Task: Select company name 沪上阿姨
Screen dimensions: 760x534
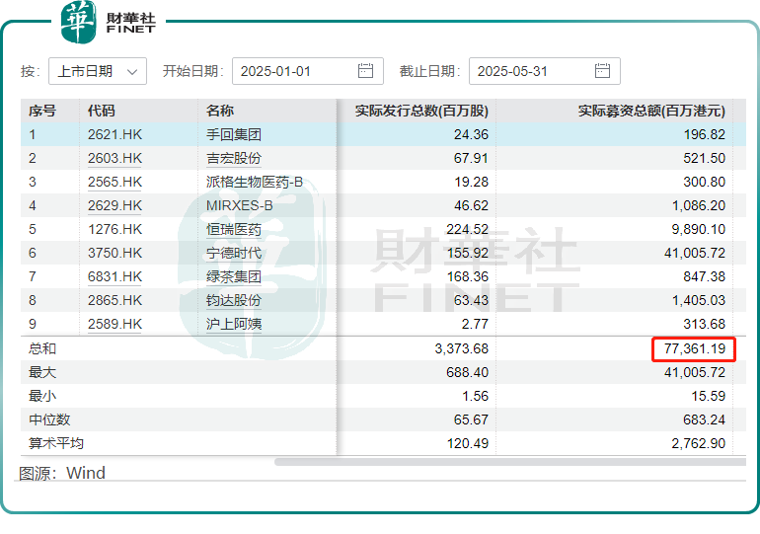Action: (x=234, y=324)
